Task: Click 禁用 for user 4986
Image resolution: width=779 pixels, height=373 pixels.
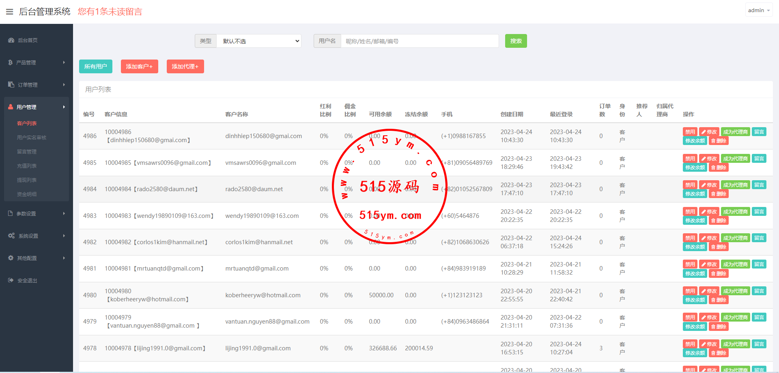Action: (690, 132)
